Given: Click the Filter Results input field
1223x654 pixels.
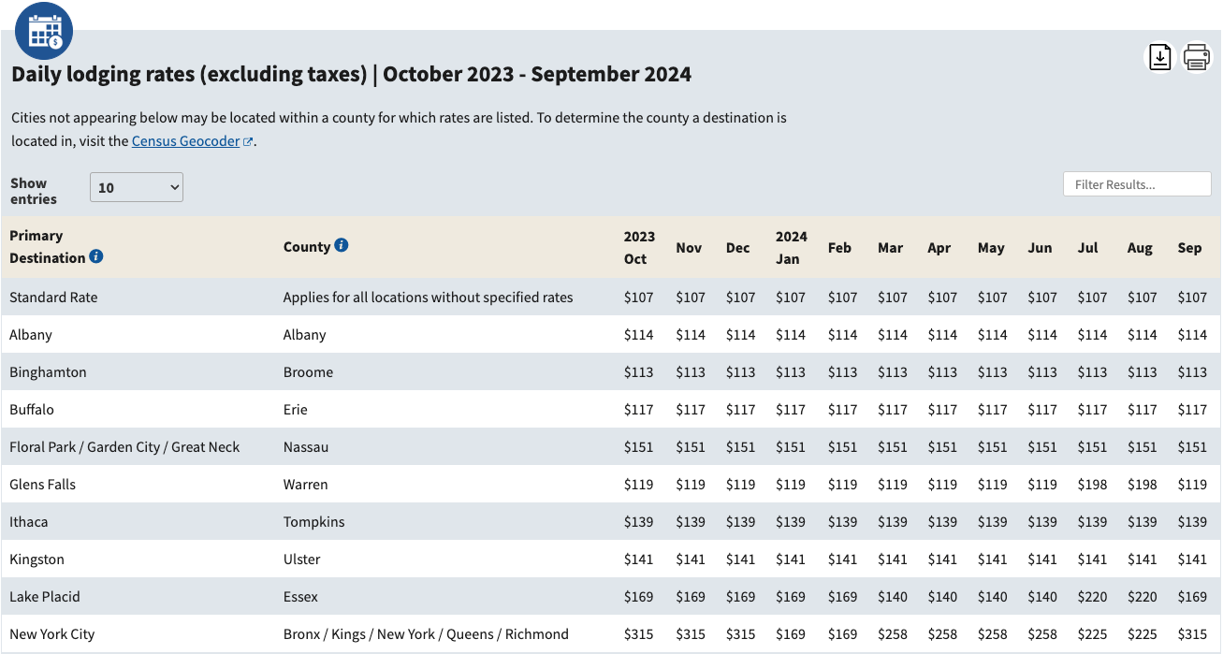Looking at the screenshot, I should coord(1137,184).
